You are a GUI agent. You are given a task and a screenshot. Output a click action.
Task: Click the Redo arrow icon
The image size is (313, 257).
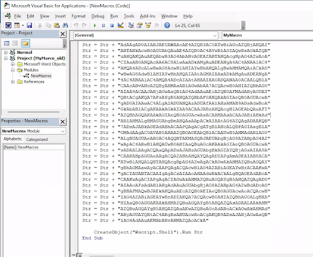[x=84, y=25]
